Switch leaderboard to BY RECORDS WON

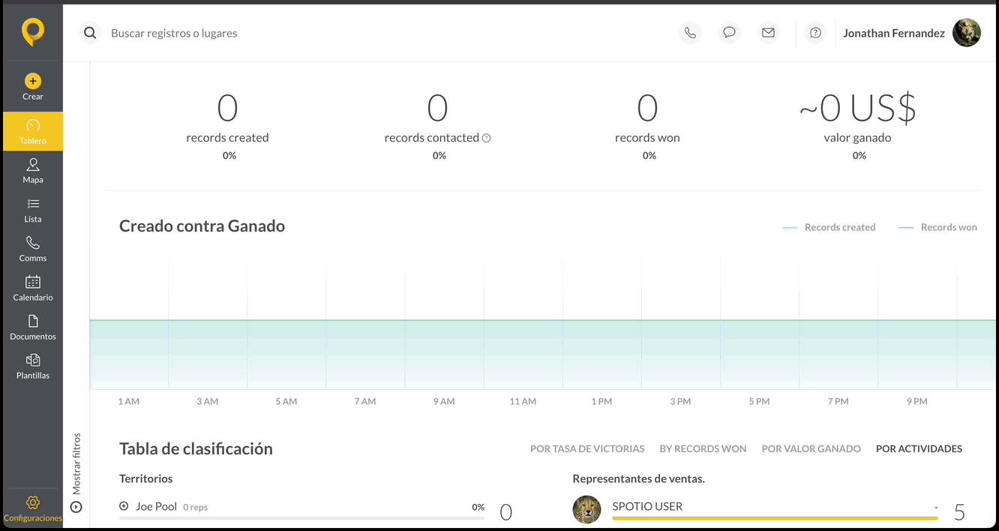[703, 448]
